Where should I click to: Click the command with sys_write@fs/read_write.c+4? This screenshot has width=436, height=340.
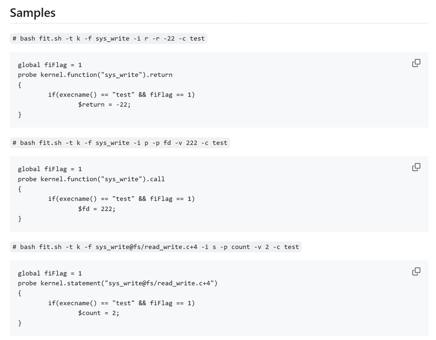156,247
